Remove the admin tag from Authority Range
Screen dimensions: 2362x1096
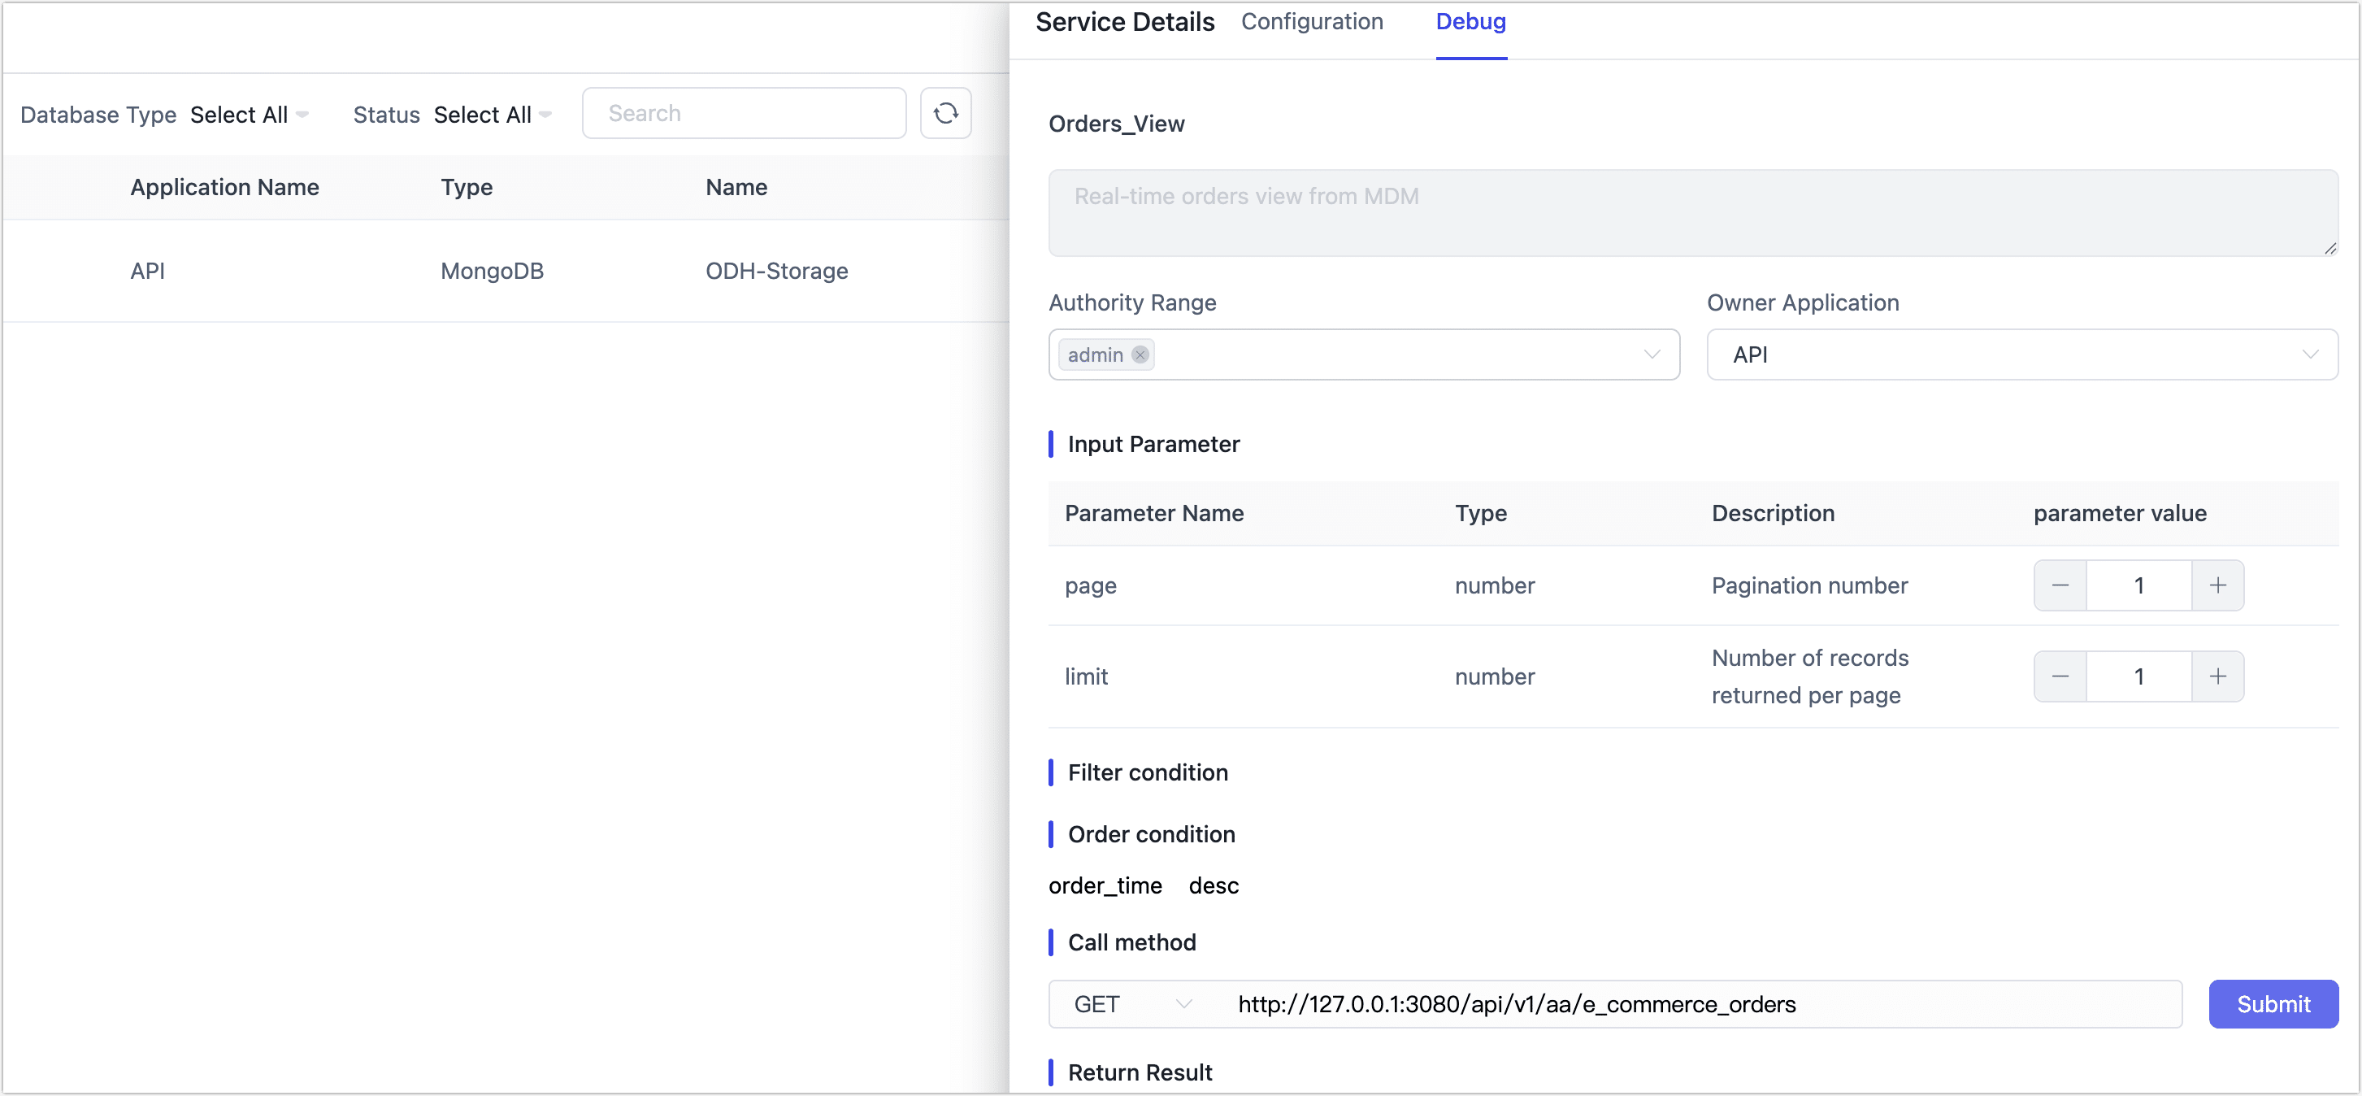click(x=1139, y=354)
